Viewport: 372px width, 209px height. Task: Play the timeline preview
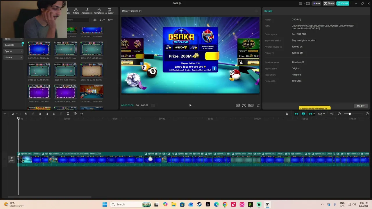coord(190,105)
